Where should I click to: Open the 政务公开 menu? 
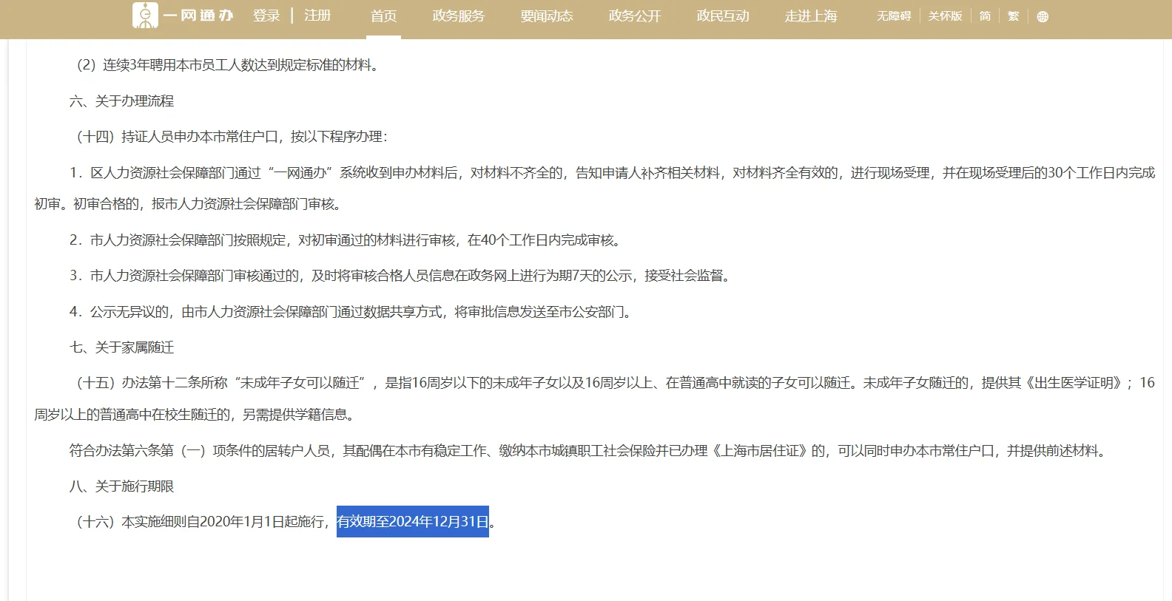[x=635, y=16]
